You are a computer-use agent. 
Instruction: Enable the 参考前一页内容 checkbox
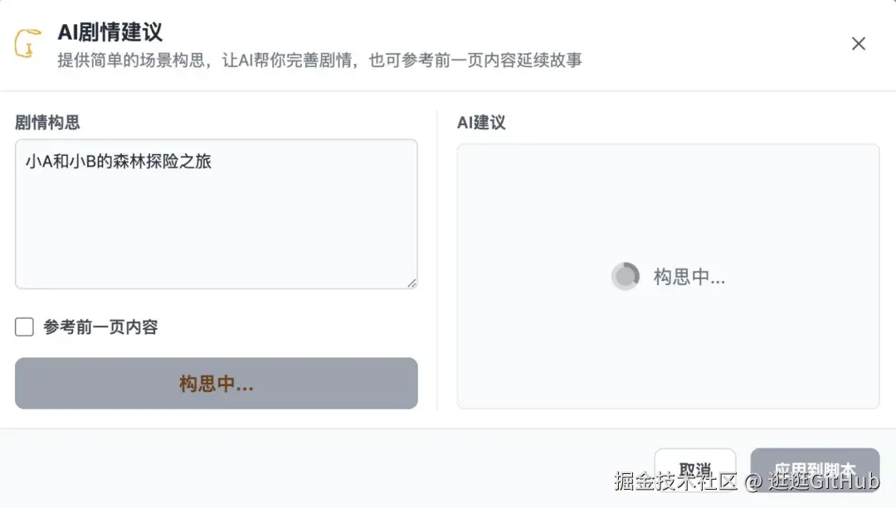coord(24,327)
